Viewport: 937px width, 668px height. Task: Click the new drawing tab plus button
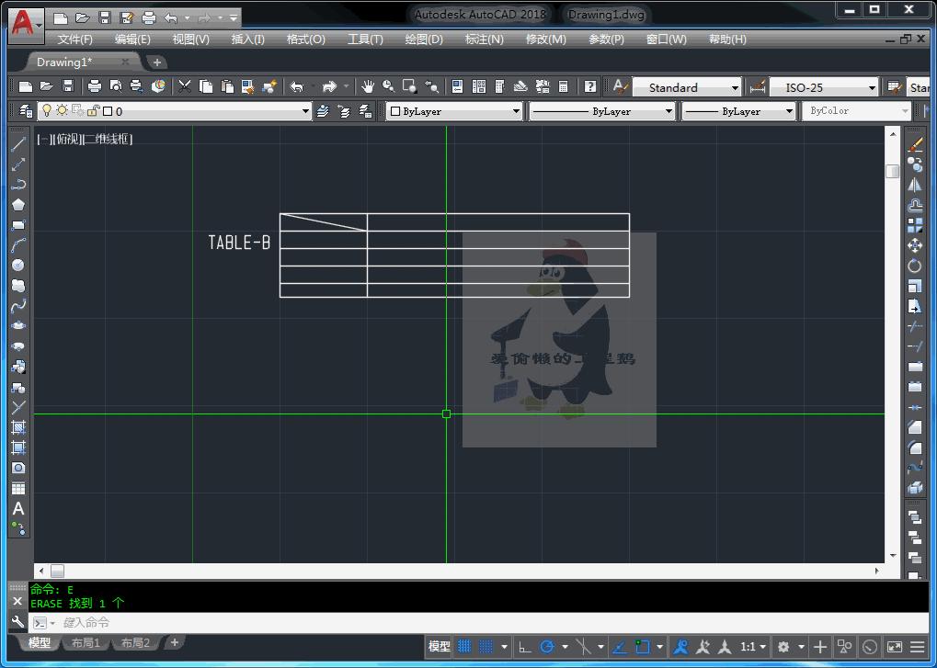157,62
